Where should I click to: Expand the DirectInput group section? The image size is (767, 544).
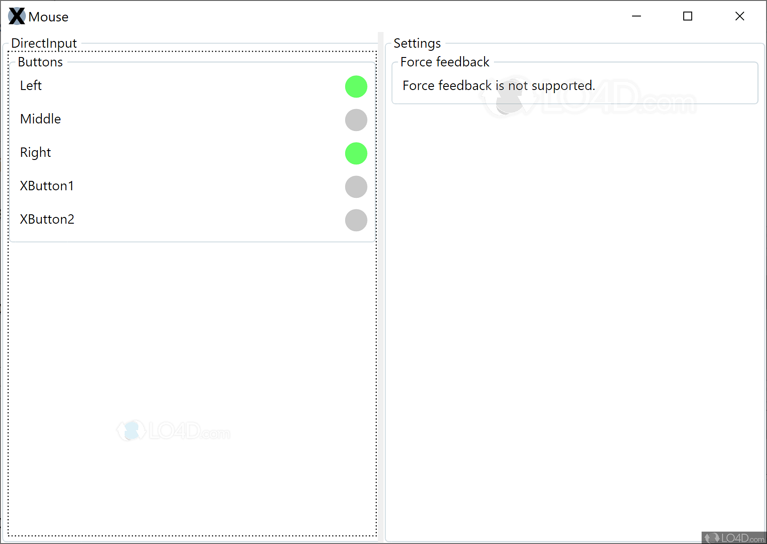pos(44,43)
